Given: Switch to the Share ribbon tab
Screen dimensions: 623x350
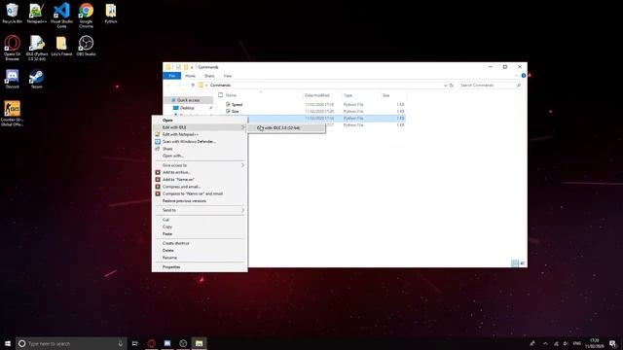Looking at the screenshot, I should coord(209,76).
